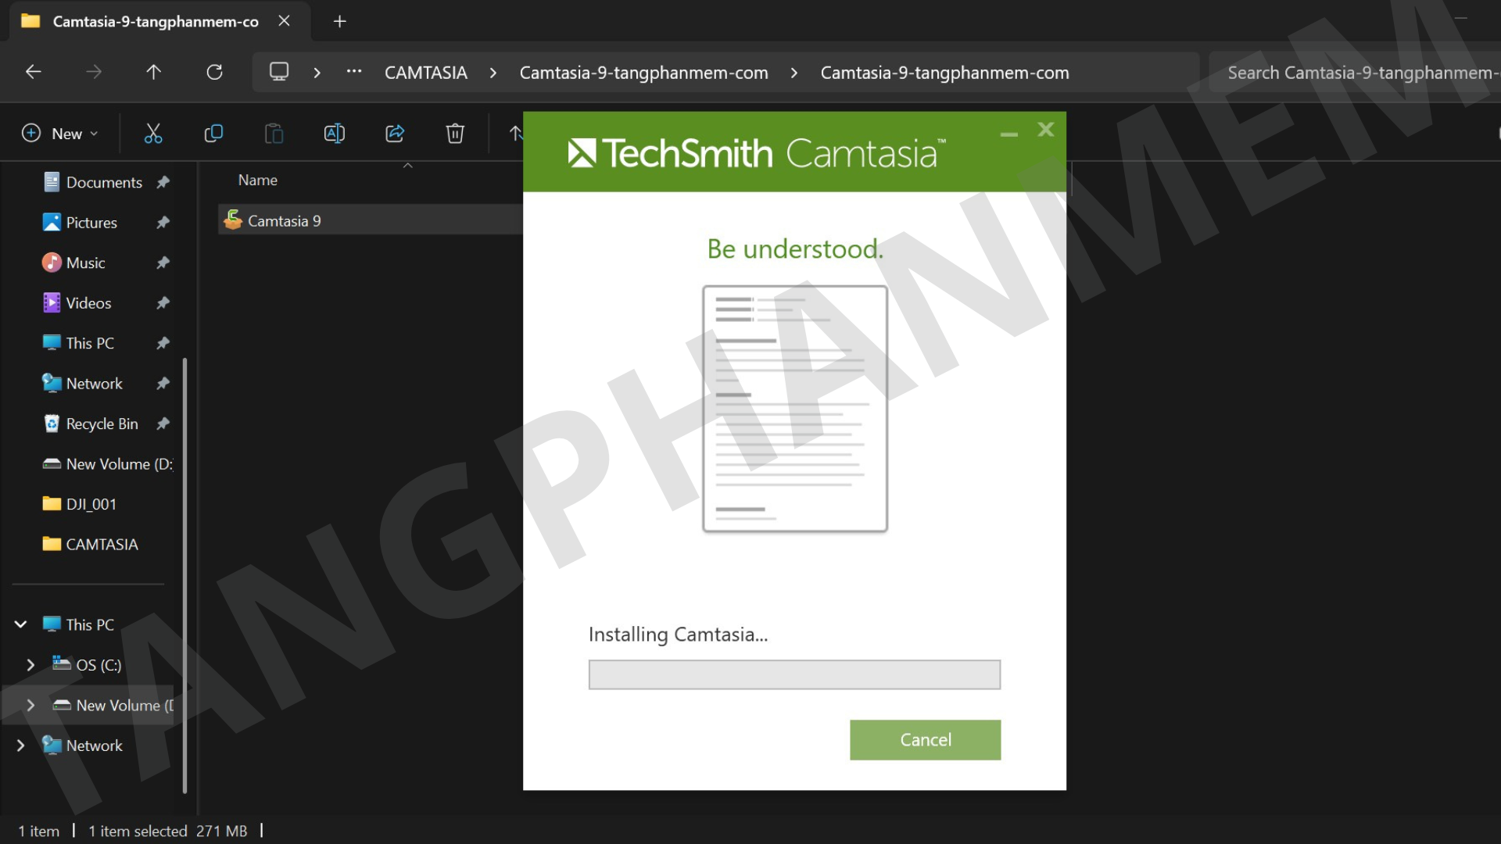Click the Search Camtasia-9-tangphanmem field
Image resolution: width=1501 pixels, height=844 pixels.
click(x=1355, y=73)
